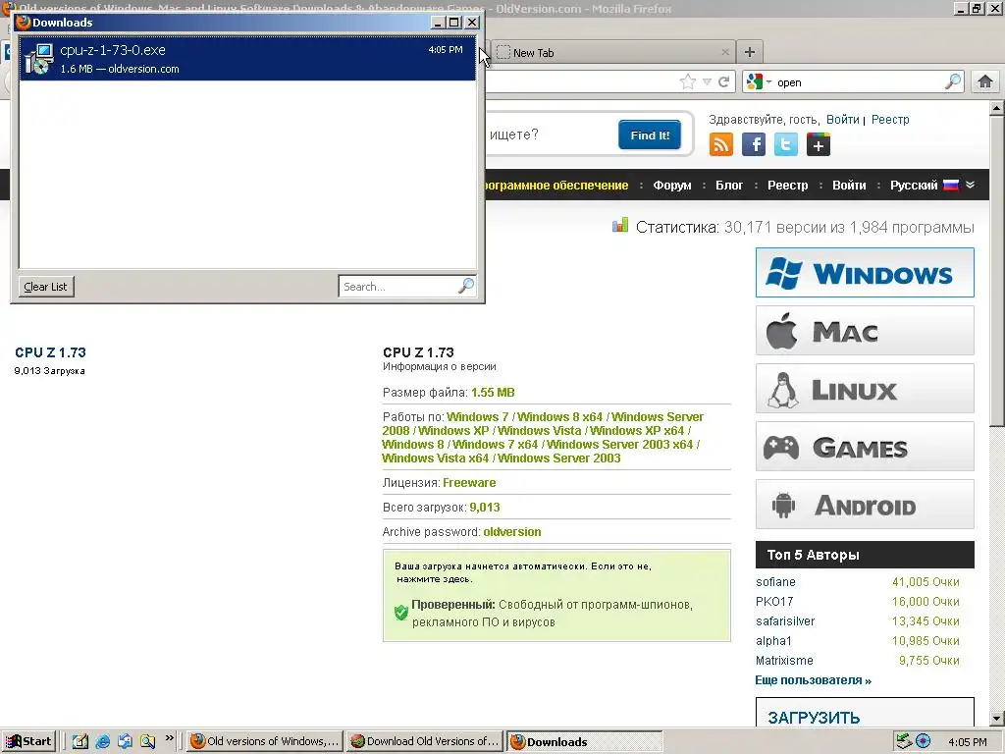This screenshot has height=754, width=1005.
Task: Open the Twitter icon
Action: click(x=786, y=144)
